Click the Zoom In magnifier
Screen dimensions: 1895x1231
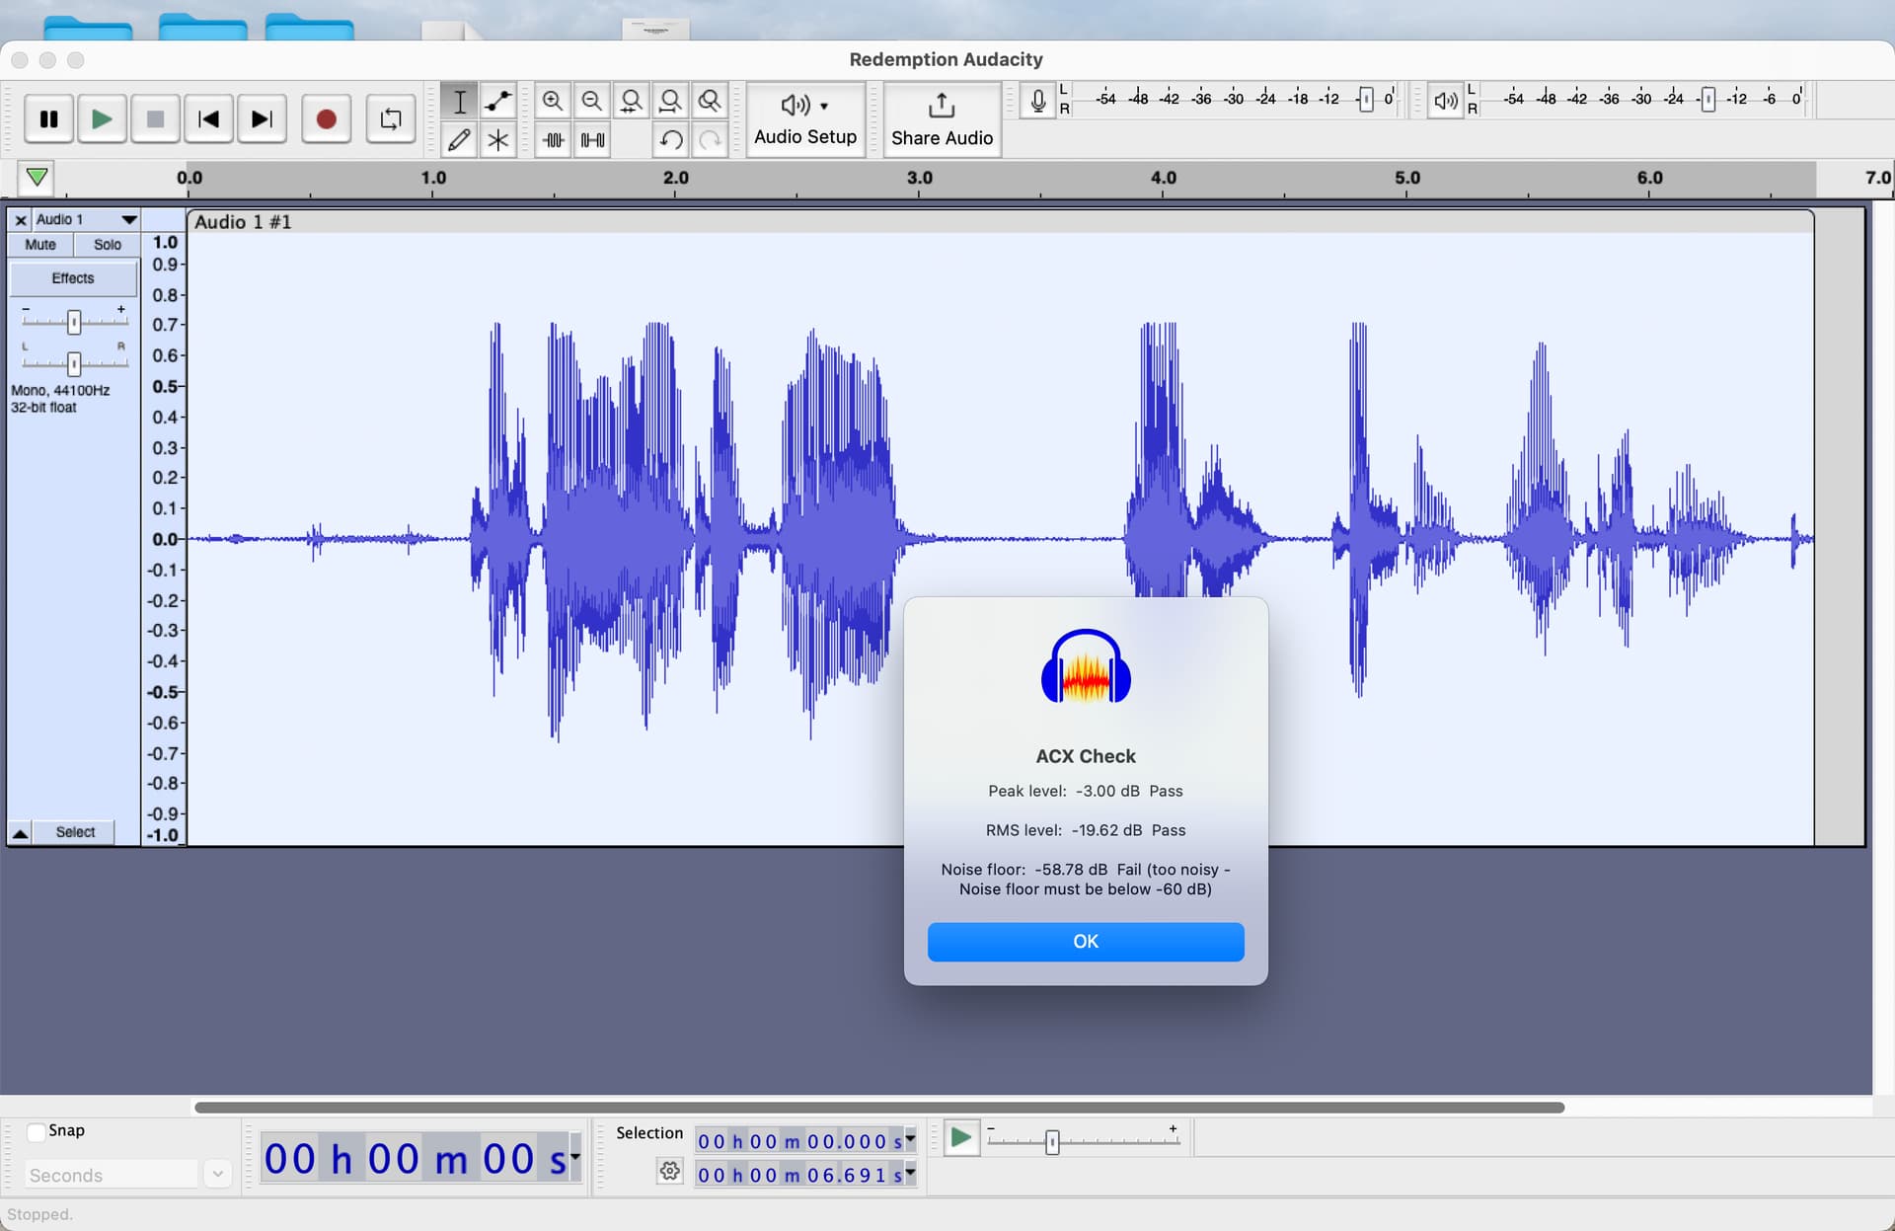point(553,101)
